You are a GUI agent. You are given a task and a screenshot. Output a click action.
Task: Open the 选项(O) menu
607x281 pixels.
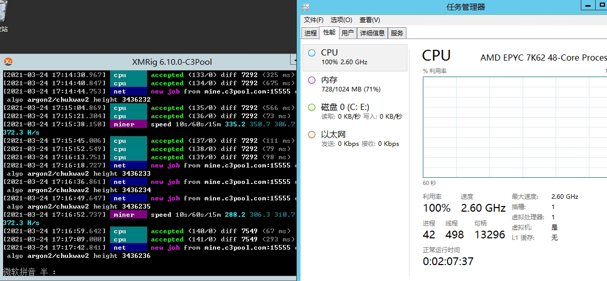[x=342, y=20]
